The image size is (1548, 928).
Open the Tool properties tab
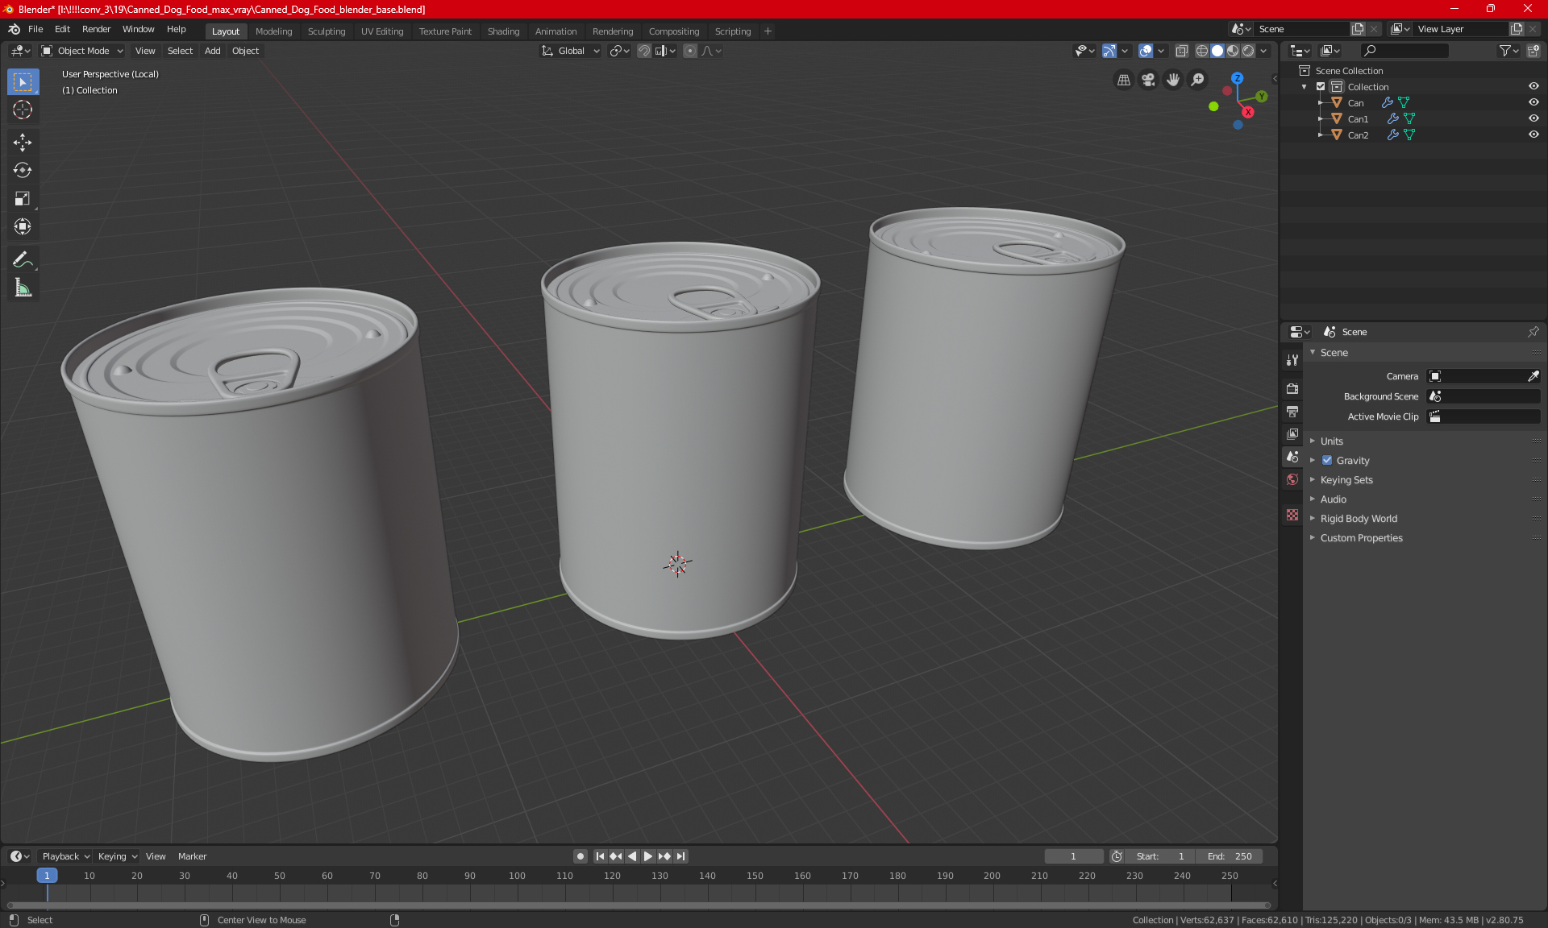pyautogui.click(x=1292, y=360)
